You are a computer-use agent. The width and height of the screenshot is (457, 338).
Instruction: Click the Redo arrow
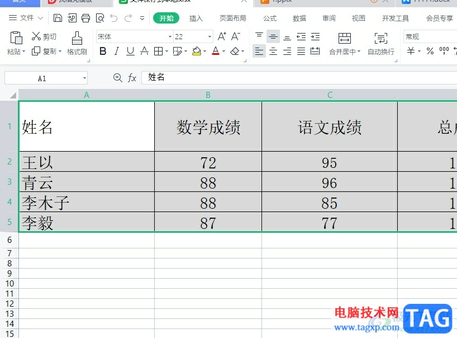click(128, 18)
